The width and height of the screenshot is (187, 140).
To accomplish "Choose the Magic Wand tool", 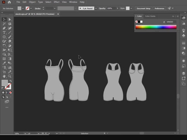I will pos(4,24).
